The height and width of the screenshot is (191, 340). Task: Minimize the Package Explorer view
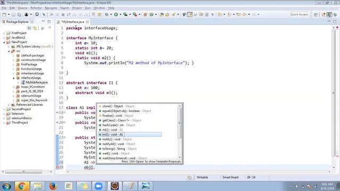(43, 22)
